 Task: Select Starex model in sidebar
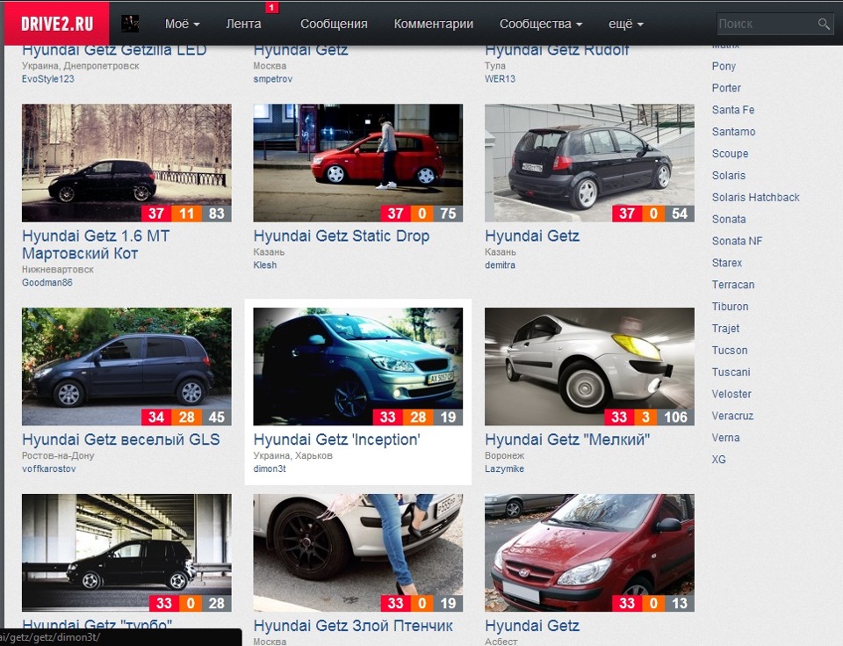pos(727,263)
